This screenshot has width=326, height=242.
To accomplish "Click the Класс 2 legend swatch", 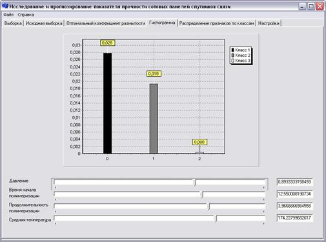I will 232,55.
